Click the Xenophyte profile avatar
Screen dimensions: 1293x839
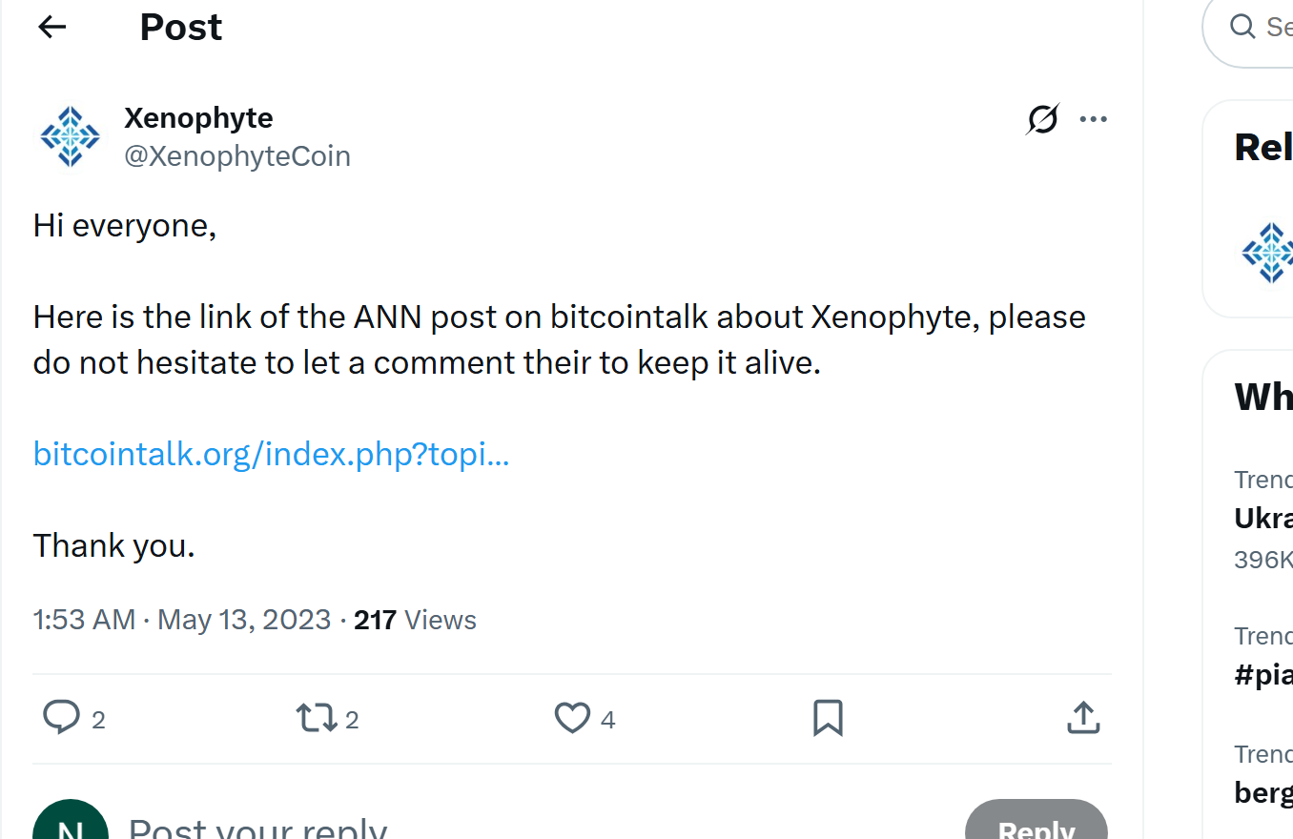coord(71,137)
